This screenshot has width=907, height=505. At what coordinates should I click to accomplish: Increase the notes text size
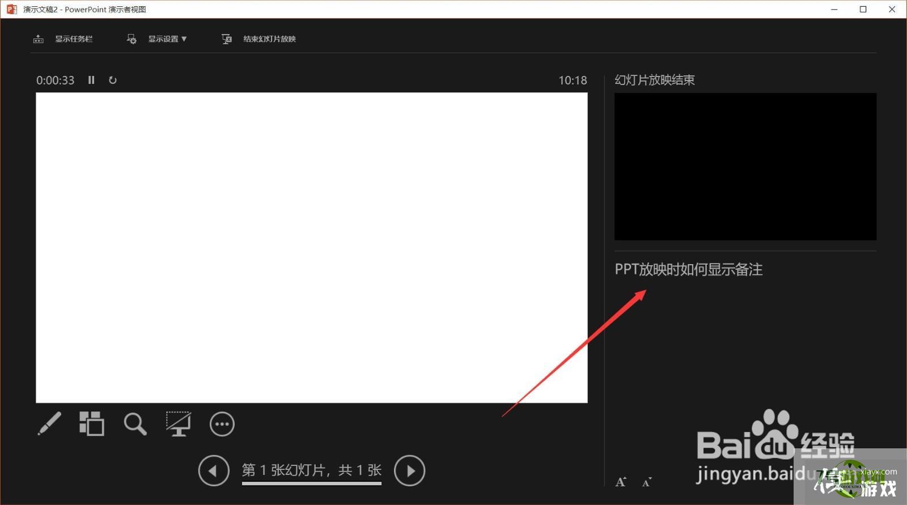[621, 482]
